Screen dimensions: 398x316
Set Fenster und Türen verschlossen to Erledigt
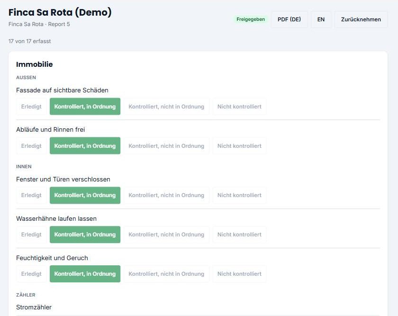(x=31, y=195)
